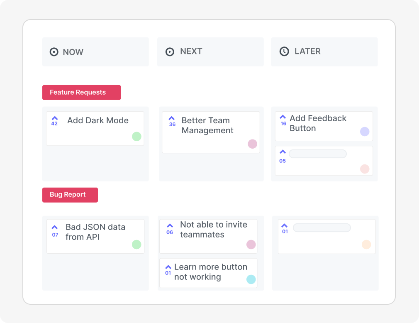Click the 07 vote count
Viewport: 419px width, 323px height.
tap(55, 235)
